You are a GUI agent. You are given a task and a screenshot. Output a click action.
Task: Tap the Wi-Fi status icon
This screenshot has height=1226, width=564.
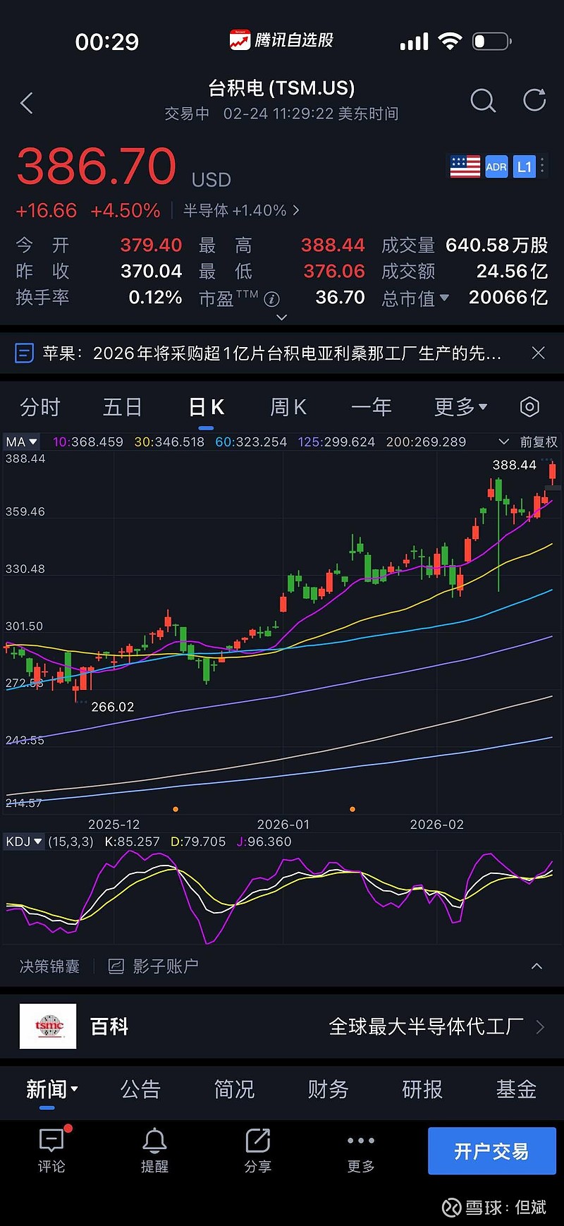[450, 41]
